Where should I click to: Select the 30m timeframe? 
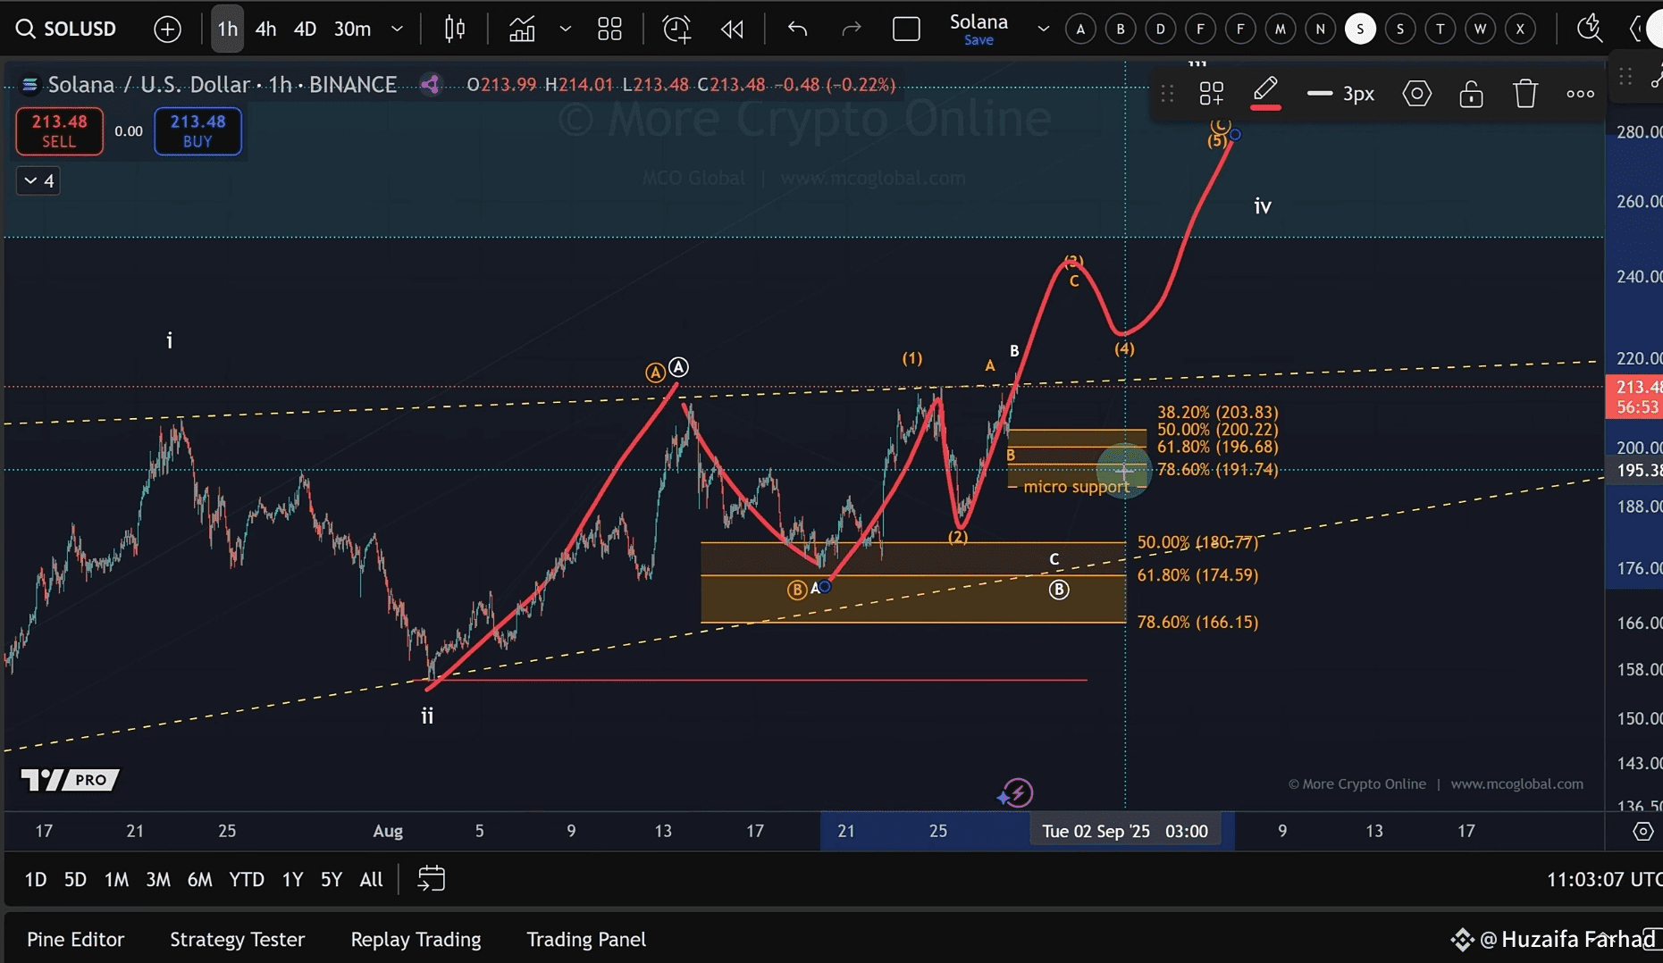352,29
